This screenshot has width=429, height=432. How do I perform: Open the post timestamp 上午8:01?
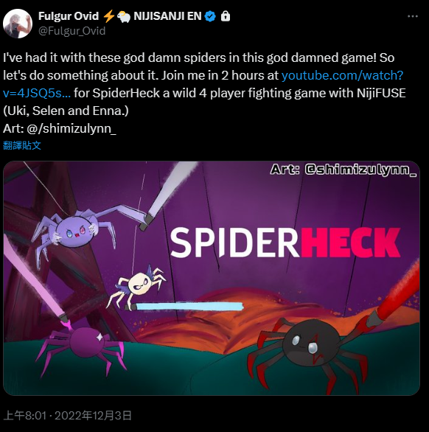[x=25, y=416]
